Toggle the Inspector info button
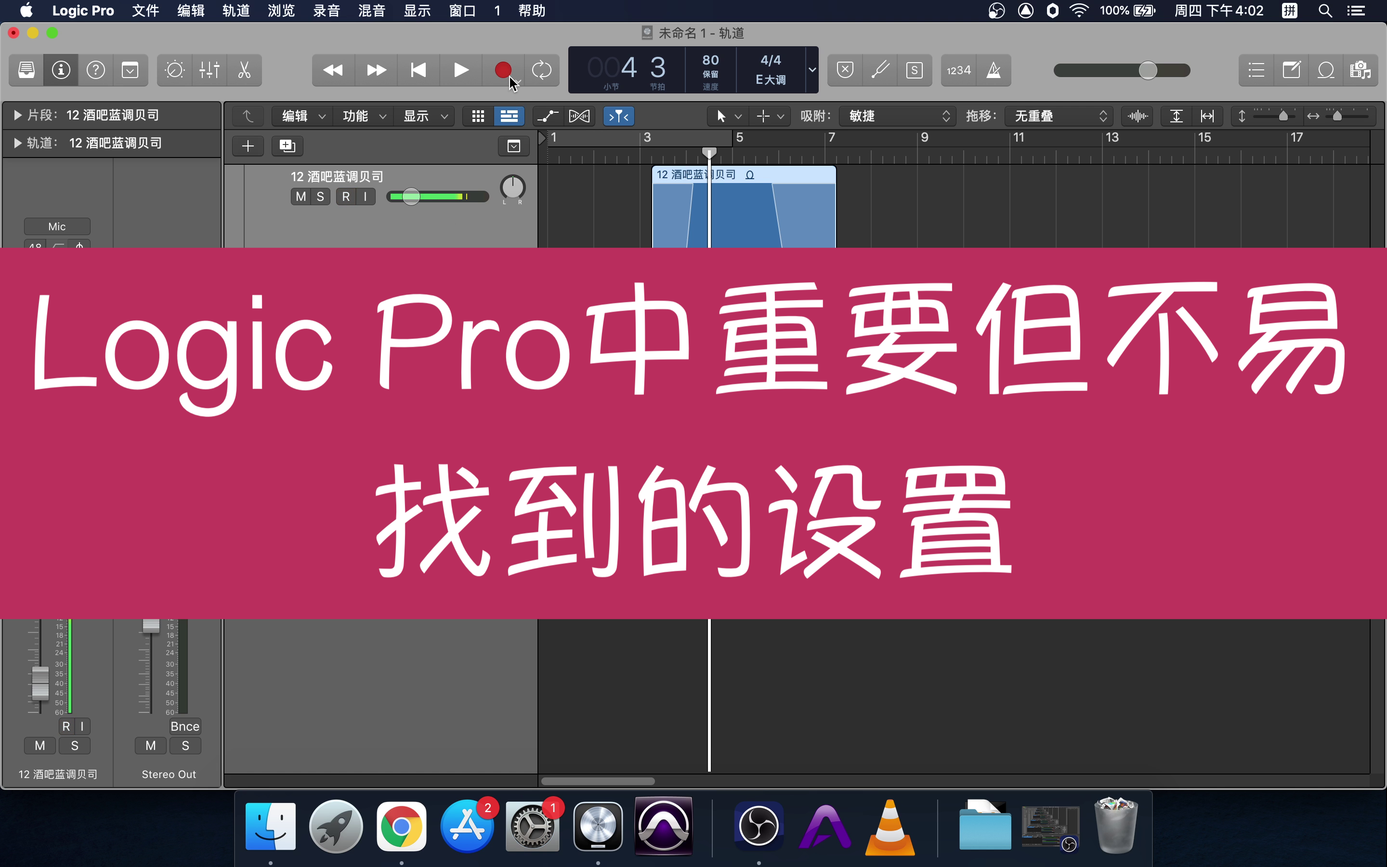The height and width of the screenshot is (867, 1387). [x=61, y=70]
